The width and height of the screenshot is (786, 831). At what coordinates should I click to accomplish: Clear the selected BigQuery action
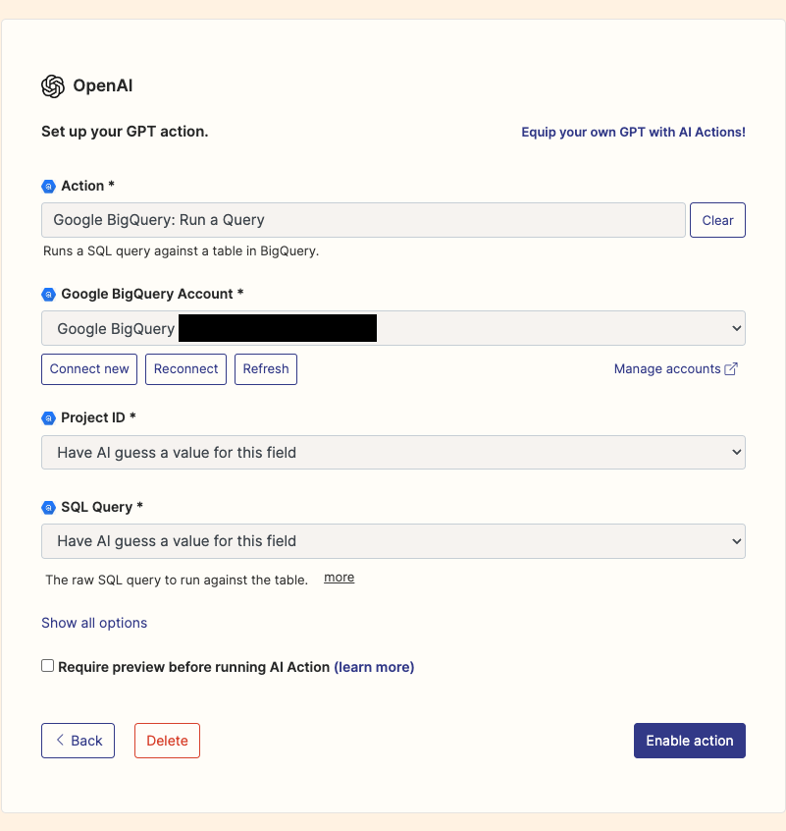[717, 220]
